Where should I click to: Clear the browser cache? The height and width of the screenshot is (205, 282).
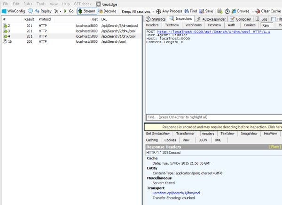268,11
